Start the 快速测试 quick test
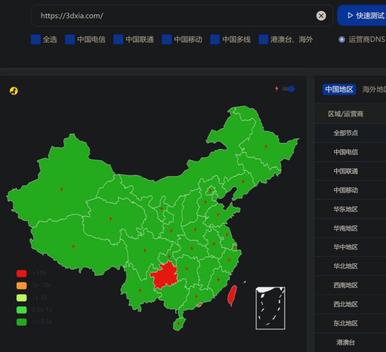This screenshot has height=352, width=386. (362, 15)
